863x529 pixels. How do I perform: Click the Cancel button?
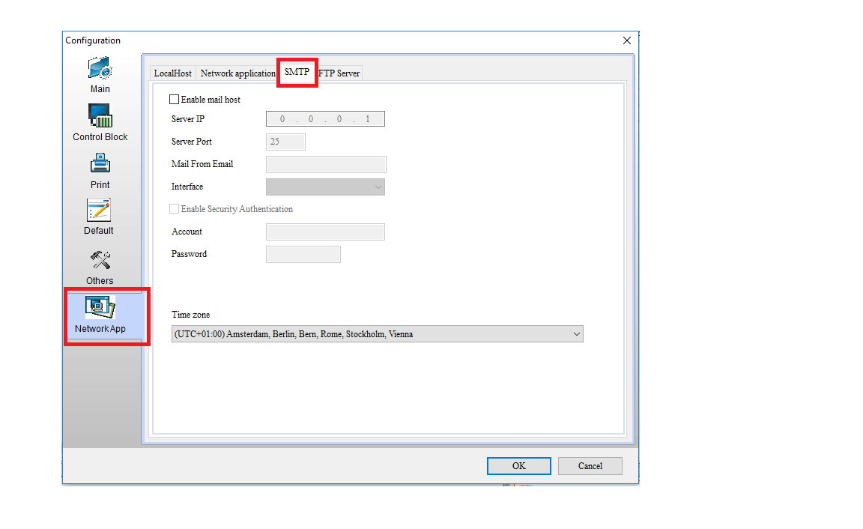pyautogui.click(x=590, y=466)
